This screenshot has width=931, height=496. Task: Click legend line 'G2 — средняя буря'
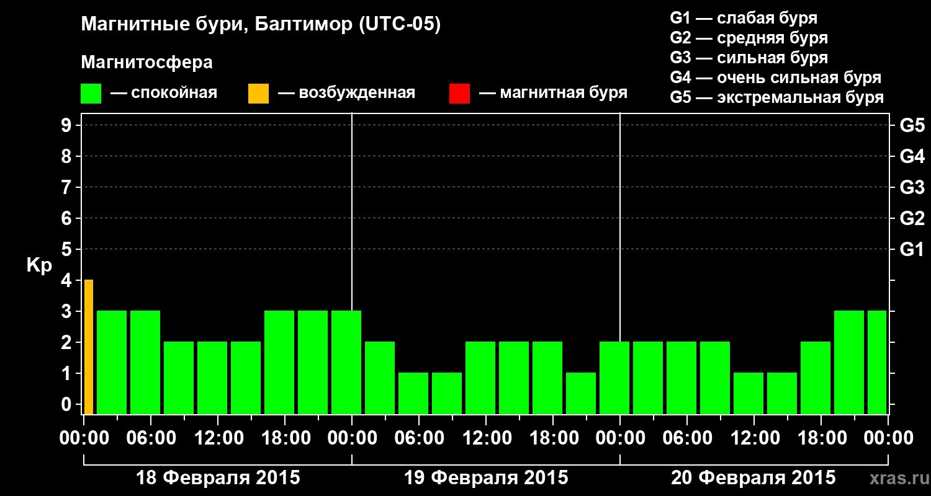[x=749, y=38]
